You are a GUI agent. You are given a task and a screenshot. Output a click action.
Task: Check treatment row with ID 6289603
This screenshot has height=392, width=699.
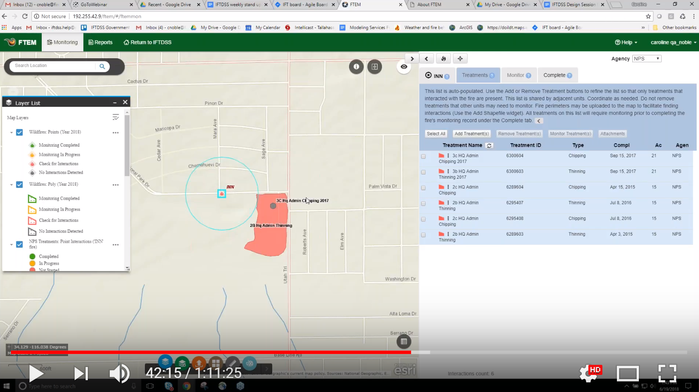(423, 235)
